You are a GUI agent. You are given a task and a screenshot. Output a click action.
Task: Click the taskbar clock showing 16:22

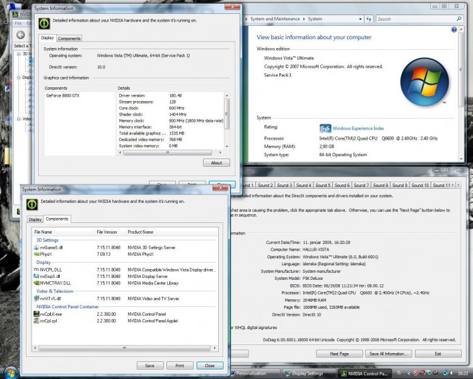point(463,373)
